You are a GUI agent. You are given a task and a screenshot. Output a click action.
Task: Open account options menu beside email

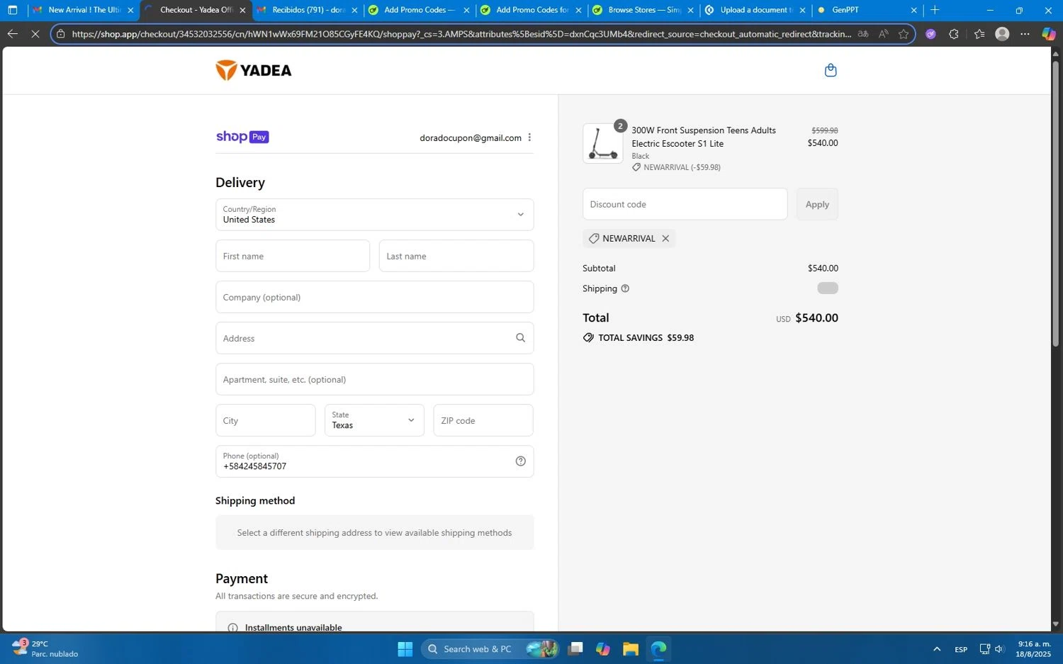point(529,137)
